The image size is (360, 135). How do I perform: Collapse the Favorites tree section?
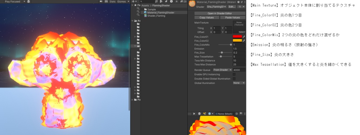click(133, 5)
